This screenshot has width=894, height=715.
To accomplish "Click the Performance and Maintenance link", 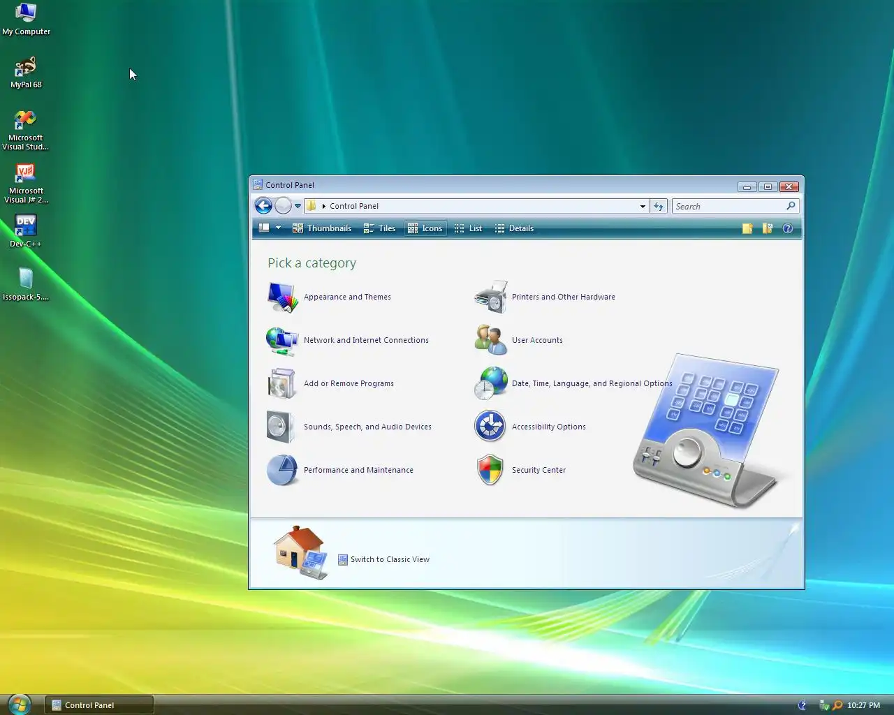I will pos(358,471).
